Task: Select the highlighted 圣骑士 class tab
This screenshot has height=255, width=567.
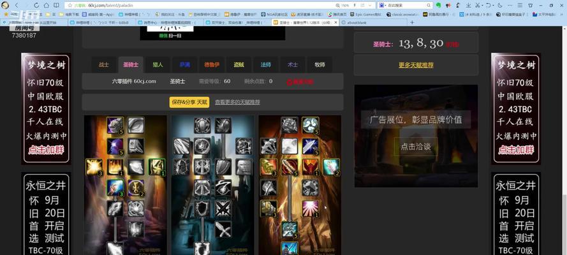Action: click(x=131, y=65)
